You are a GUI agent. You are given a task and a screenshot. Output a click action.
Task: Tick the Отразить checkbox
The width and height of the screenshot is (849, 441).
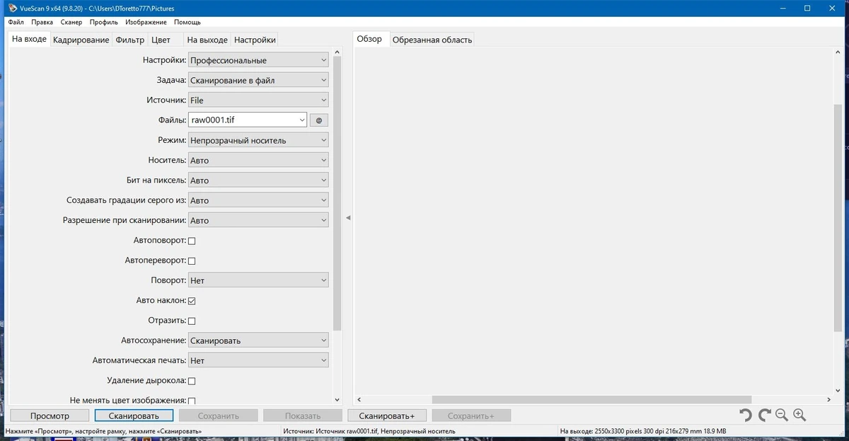(192, 321)
